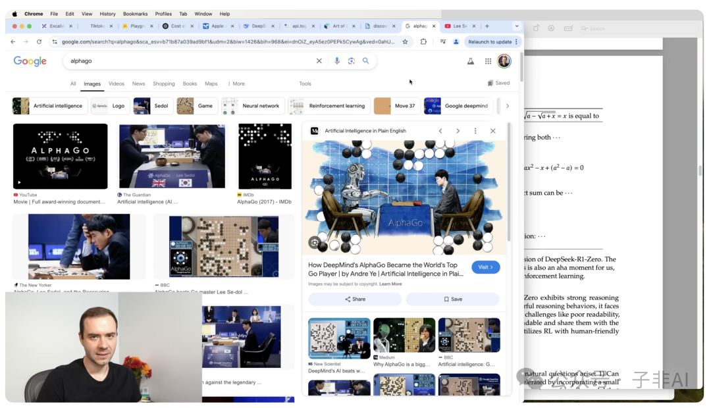Filter by the Reinforcement learning chip

pos(329,106)
